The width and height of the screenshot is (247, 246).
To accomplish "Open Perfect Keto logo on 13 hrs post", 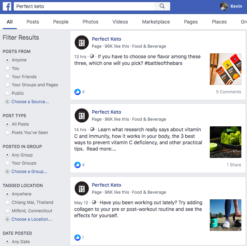I will point(82,42).
